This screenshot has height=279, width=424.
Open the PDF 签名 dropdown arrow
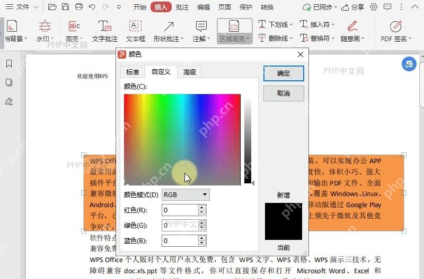pyautogui.click(x=410, y=39)
